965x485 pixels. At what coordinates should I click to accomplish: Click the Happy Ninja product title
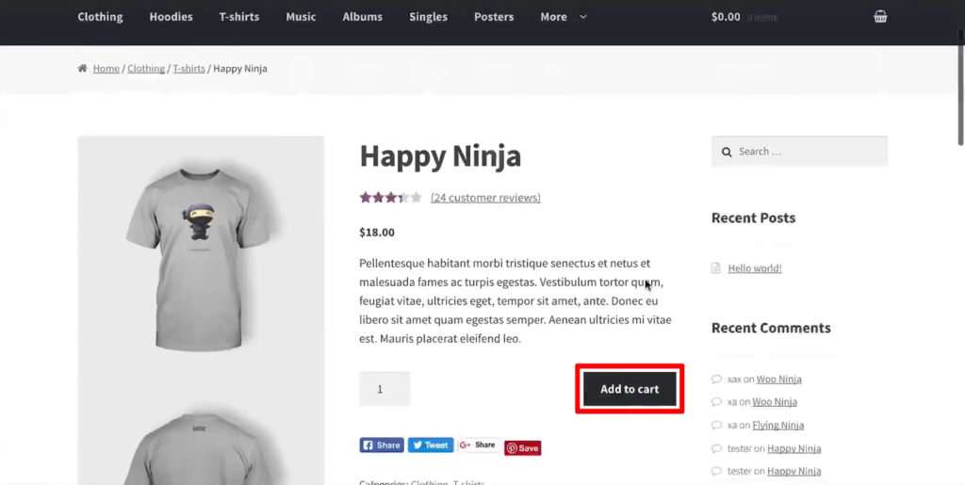[x=440, y=156]
